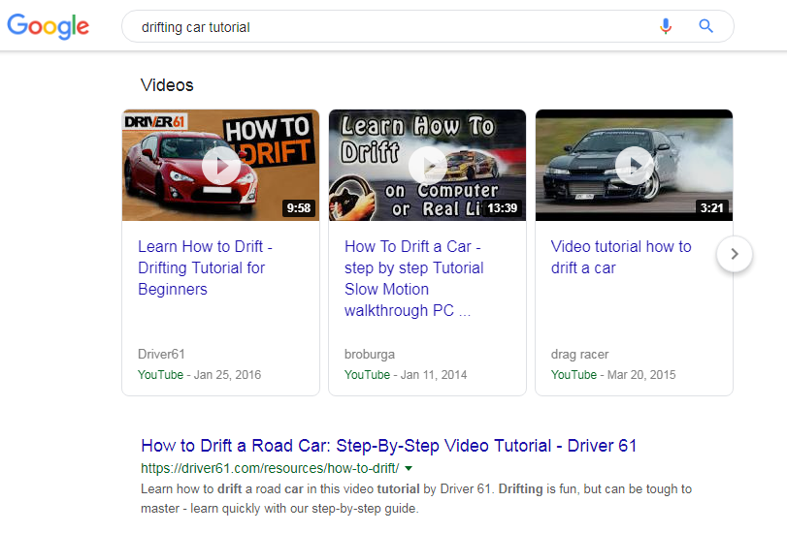Screen dimensions: 787x533
Task: Play the drag racer drifting video
Action: click(x=635, y=166)
